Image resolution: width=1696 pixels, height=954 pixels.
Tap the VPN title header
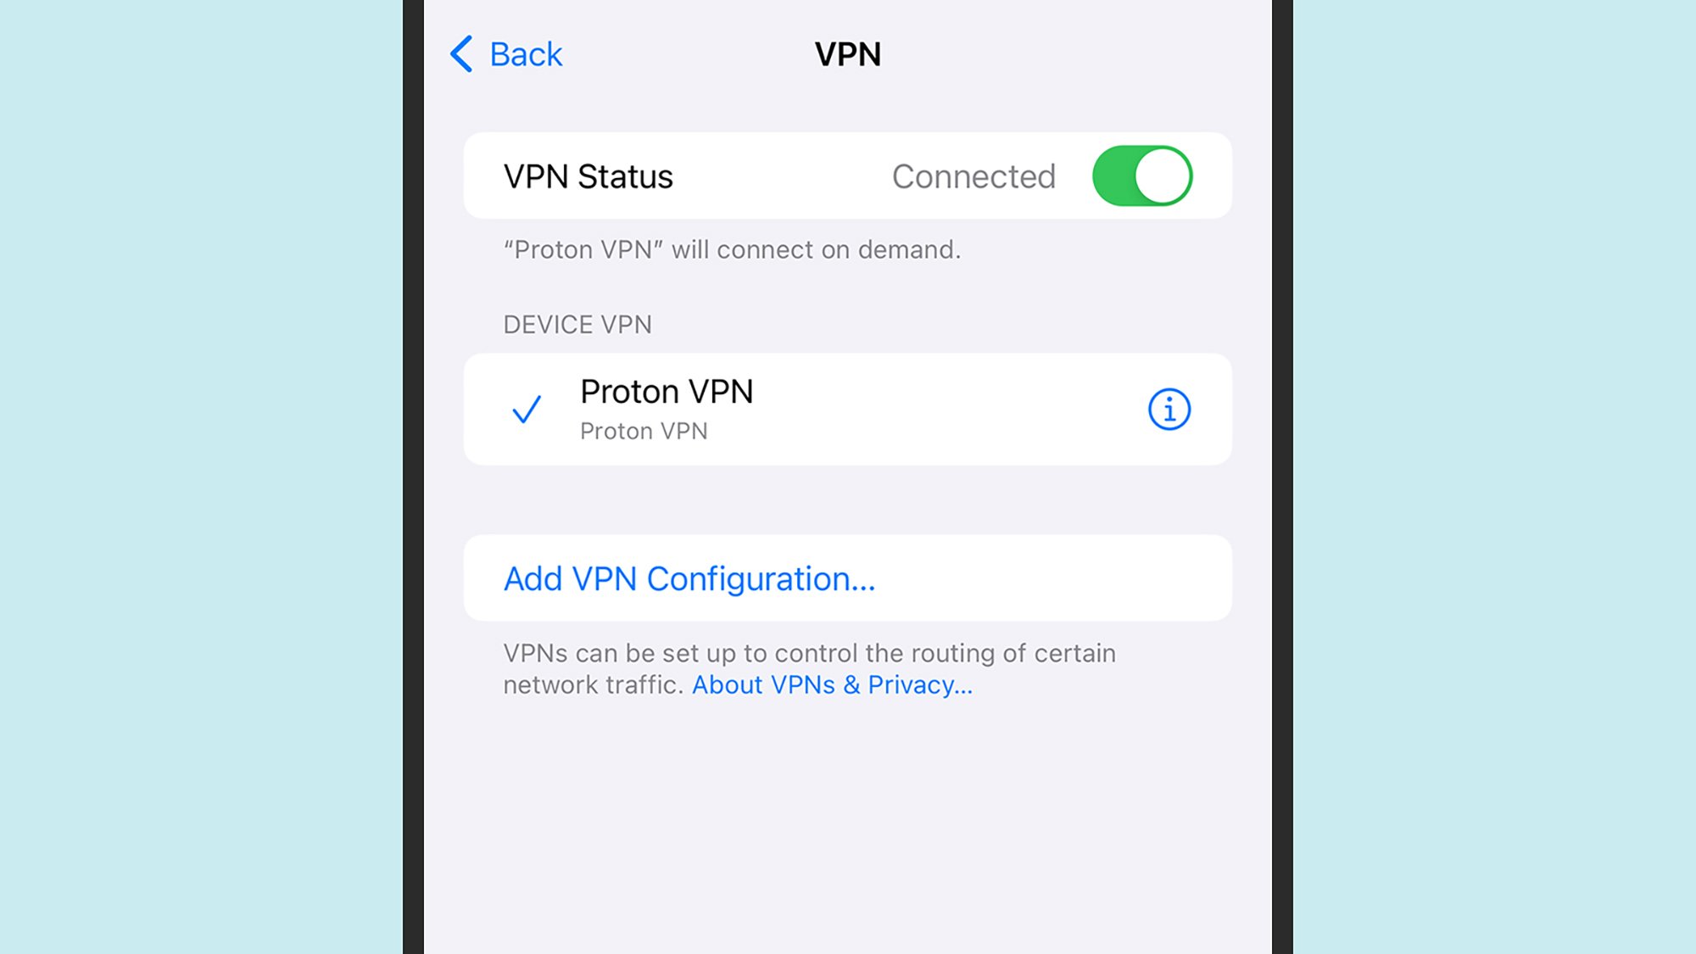click(x=847, y=53)
